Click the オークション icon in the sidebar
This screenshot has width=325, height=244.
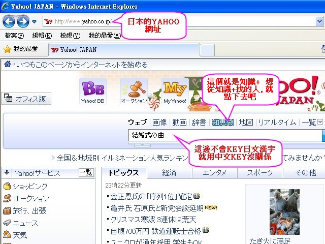(x=7, y=199)
